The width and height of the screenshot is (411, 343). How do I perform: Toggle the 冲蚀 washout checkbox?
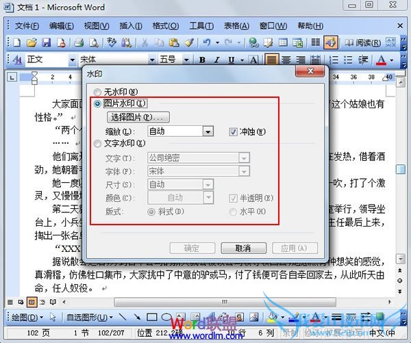[x=233, y=132]
